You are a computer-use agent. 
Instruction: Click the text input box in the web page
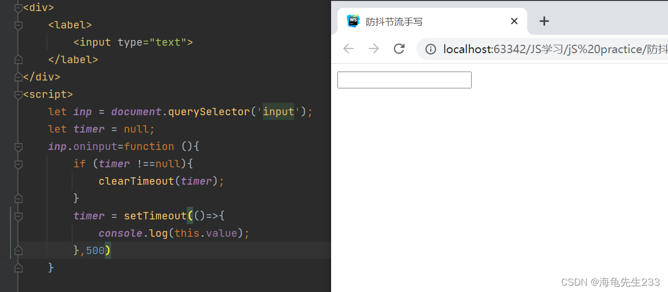pos(404,80)
